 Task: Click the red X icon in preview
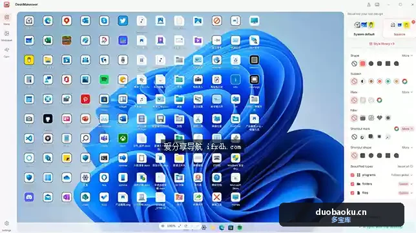point(217,198)
